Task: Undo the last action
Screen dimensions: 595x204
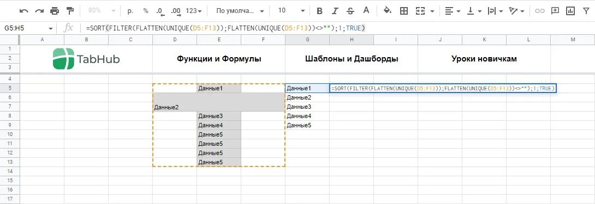Action: tap(24, 10)
